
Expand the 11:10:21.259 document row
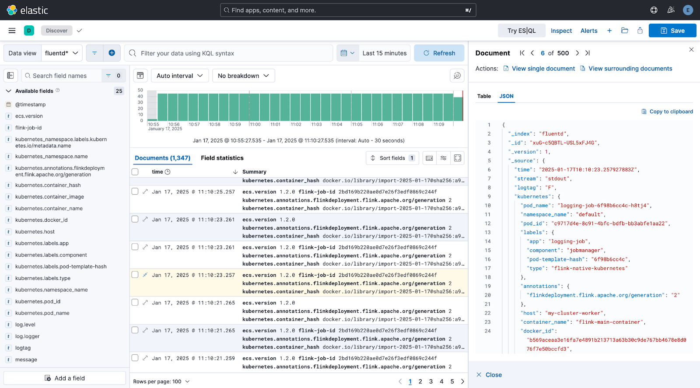[145, 358]
